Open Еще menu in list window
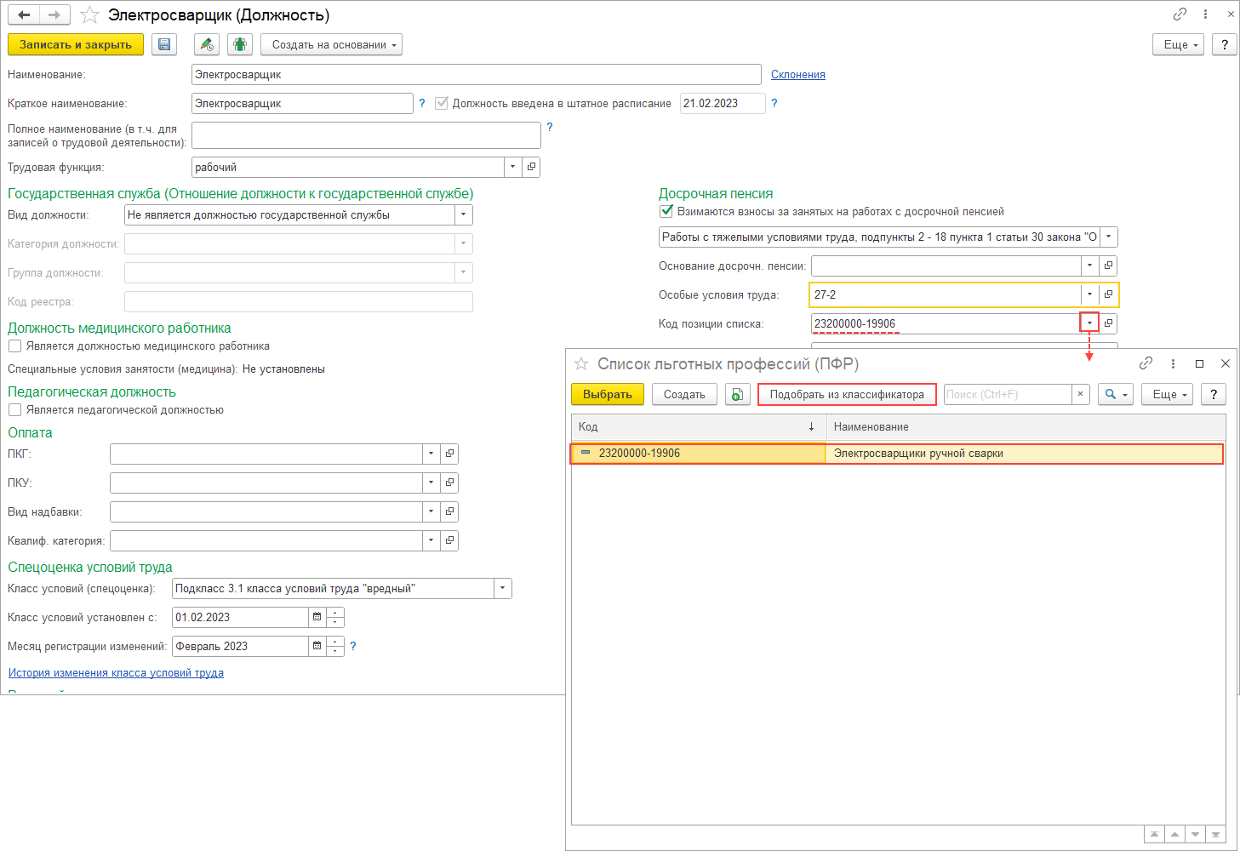Screen dimensions: 1240x851 pyautogui.click(x=1168, y=394)
